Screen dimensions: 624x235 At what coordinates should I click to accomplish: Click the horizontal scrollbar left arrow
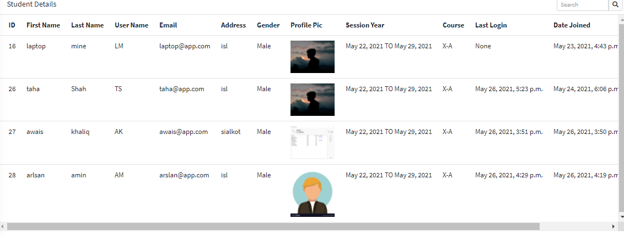pyautogui.click(x=3, y=226)
